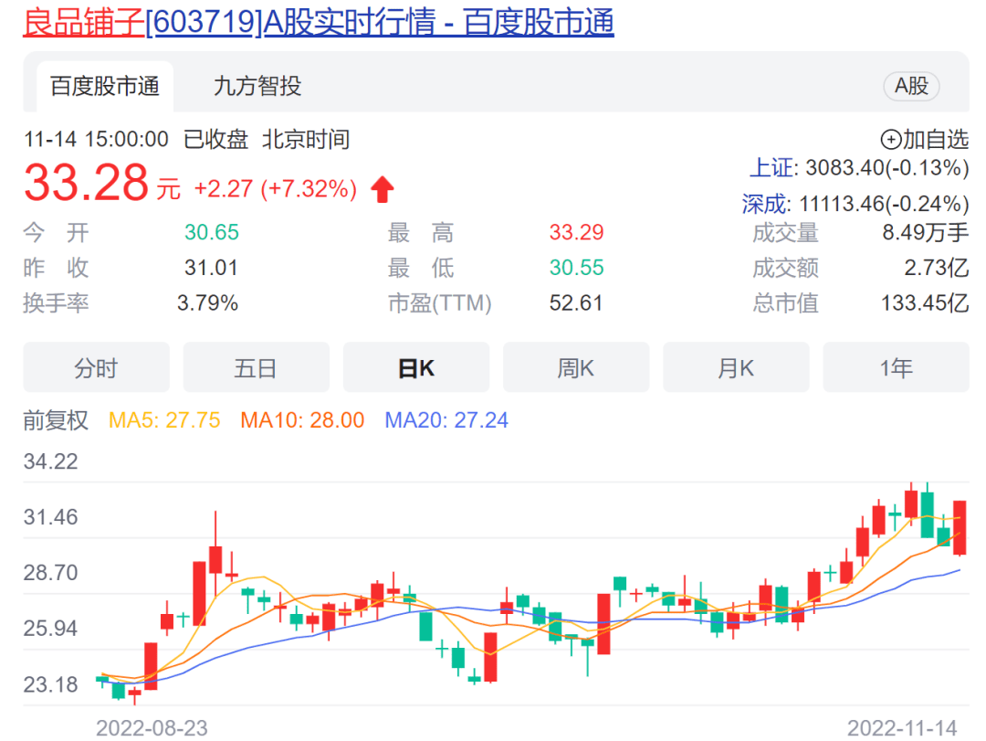Screen dimensions: 986x741
Task: Click the timestamp 11-14 15:00:00
Action: click(x=96, y=139)
